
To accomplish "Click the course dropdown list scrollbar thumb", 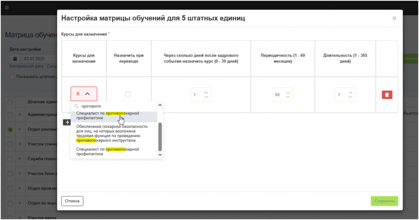I will (160, 137).
